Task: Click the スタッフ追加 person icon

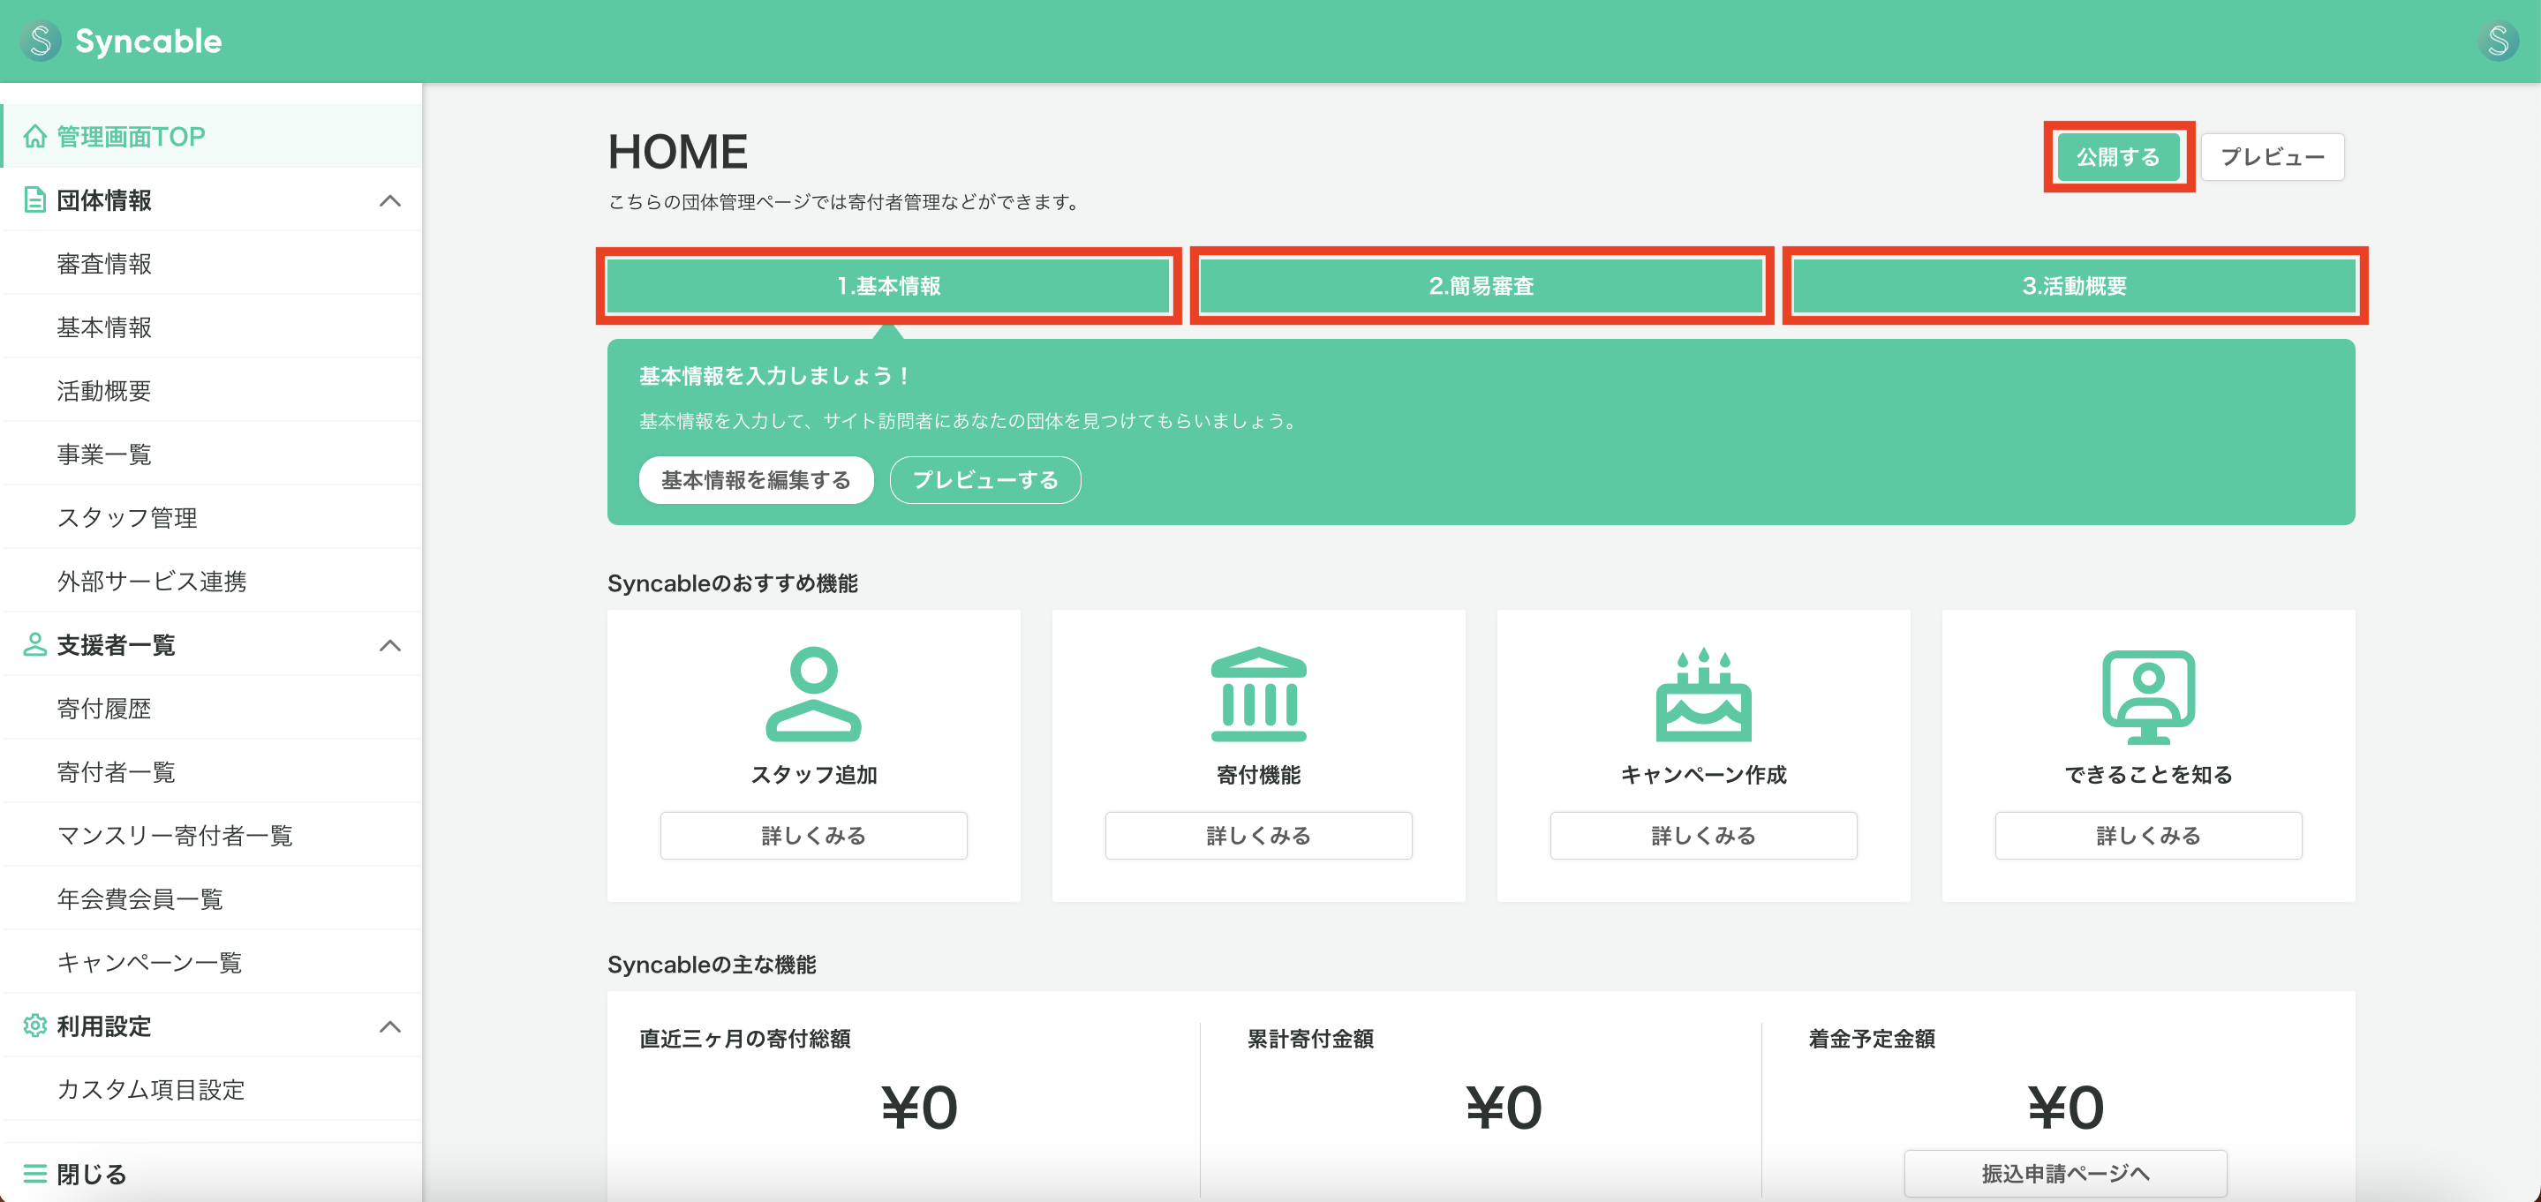Action: click(814, 695)
